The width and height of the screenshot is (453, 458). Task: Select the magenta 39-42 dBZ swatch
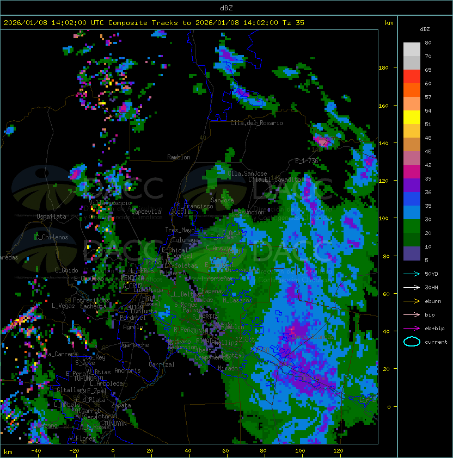[x=412, y=172]
